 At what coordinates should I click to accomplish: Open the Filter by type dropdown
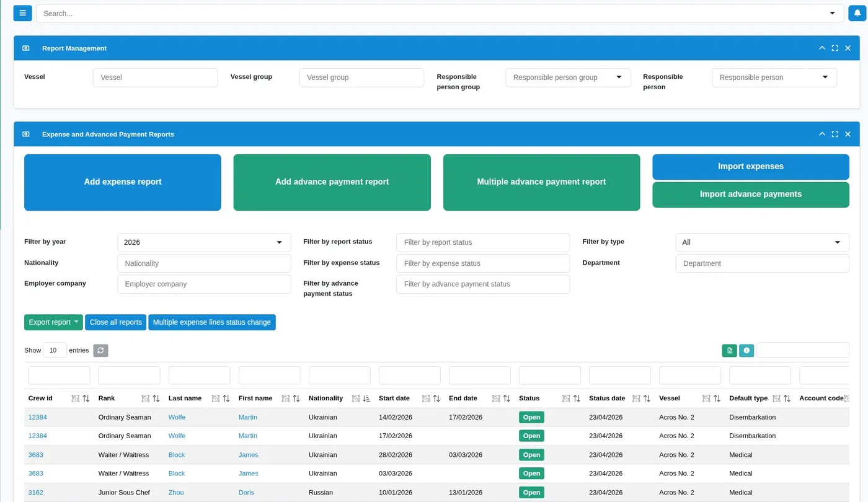pos(762,242)
